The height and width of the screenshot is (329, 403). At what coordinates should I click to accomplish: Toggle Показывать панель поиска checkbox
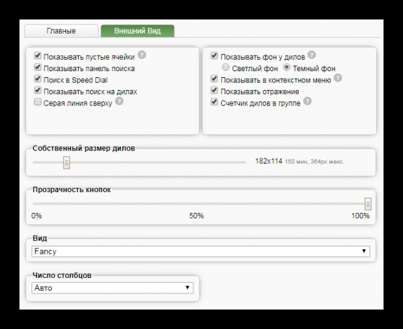(x=38, y=67)
